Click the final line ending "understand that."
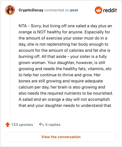 coord(66,105)
